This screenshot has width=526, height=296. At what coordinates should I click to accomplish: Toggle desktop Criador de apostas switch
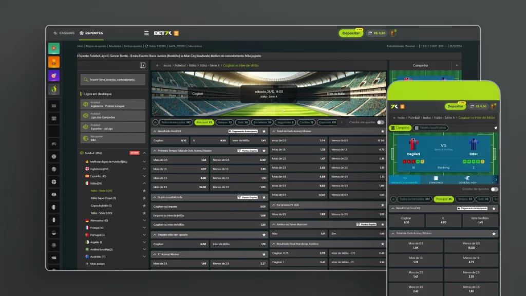pos(380,122)
